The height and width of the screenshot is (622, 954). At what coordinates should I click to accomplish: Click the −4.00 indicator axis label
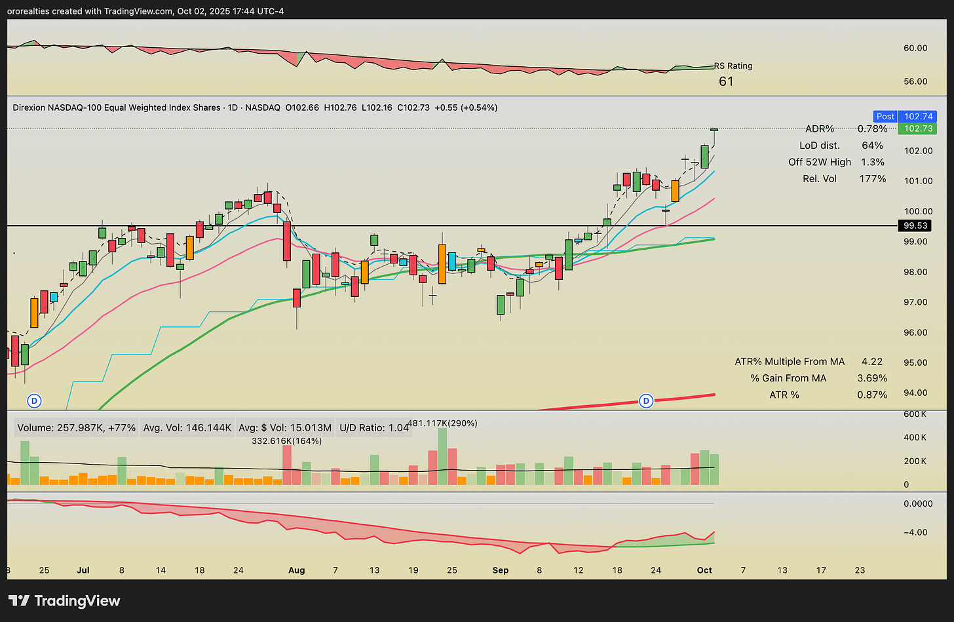click(915, 532)
